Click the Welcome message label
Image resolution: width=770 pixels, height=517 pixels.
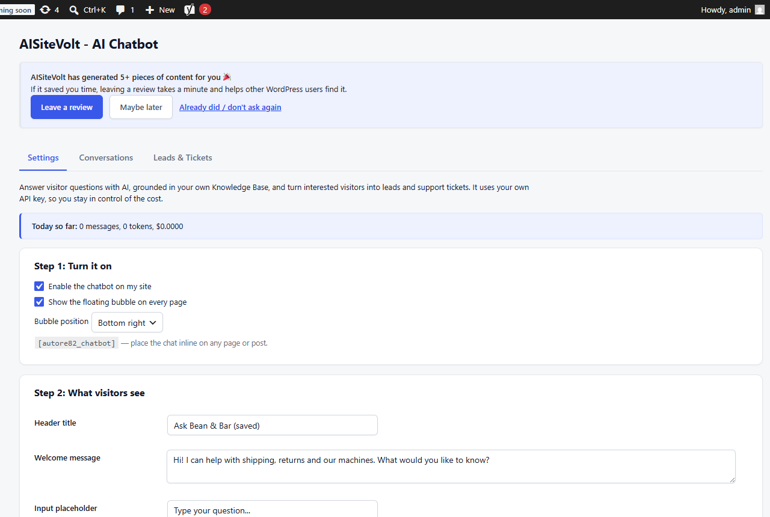point(67,457)
